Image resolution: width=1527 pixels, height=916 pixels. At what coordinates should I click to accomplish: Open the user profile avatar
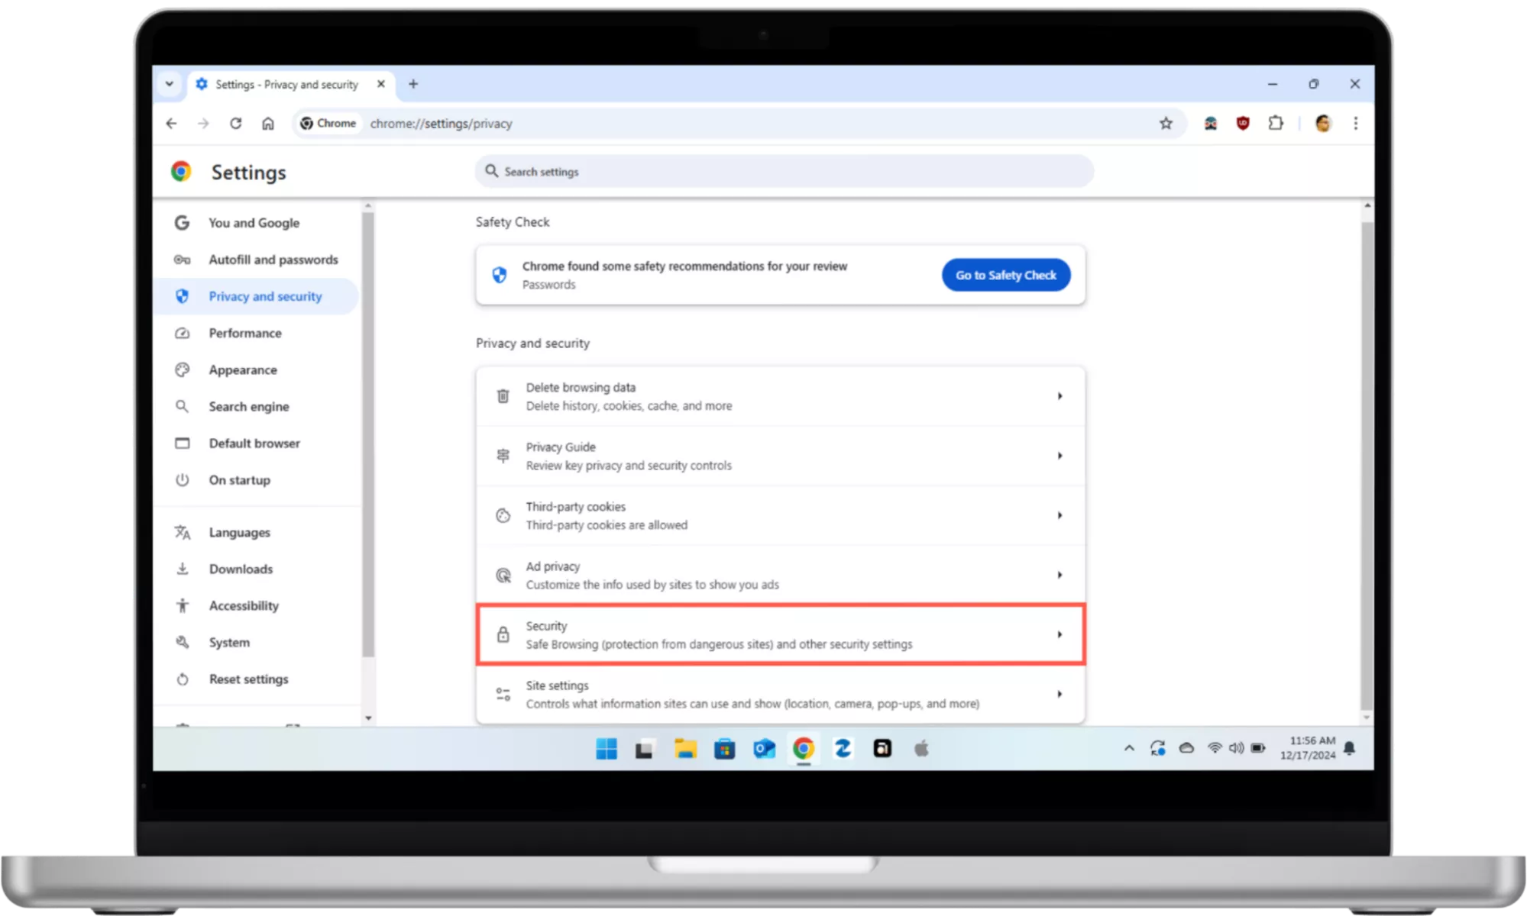1323,123
